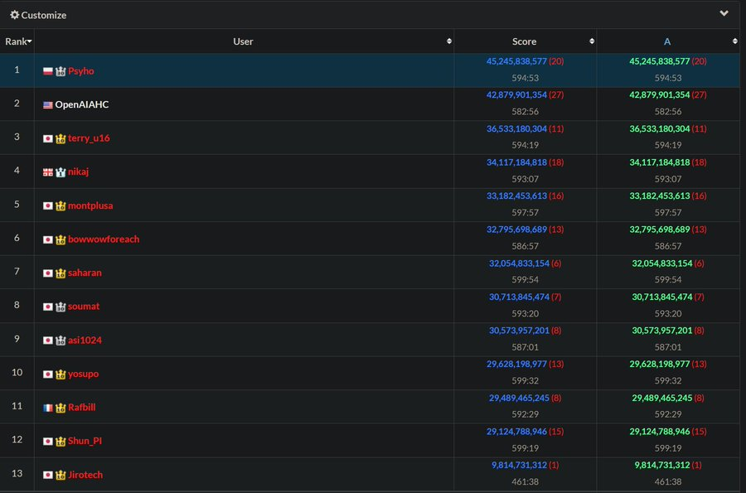Click silver crown icon beside soumat
The height and width of the screenshot is (493, 746).
61,307
